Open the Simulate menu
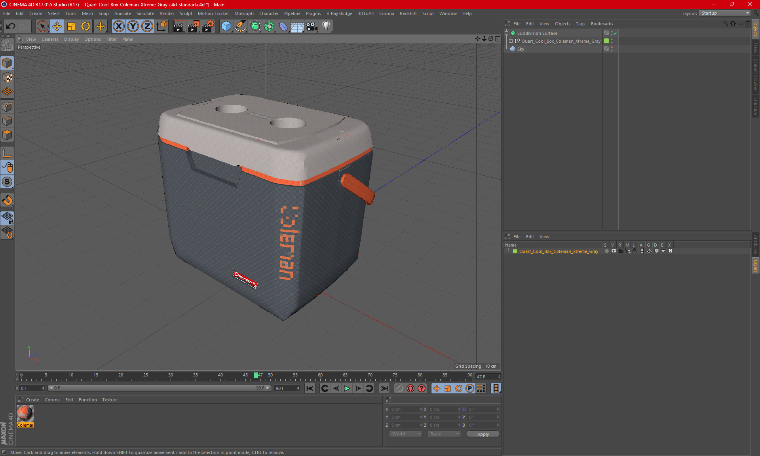Screen dimensions: 760x456 point(145,13)
